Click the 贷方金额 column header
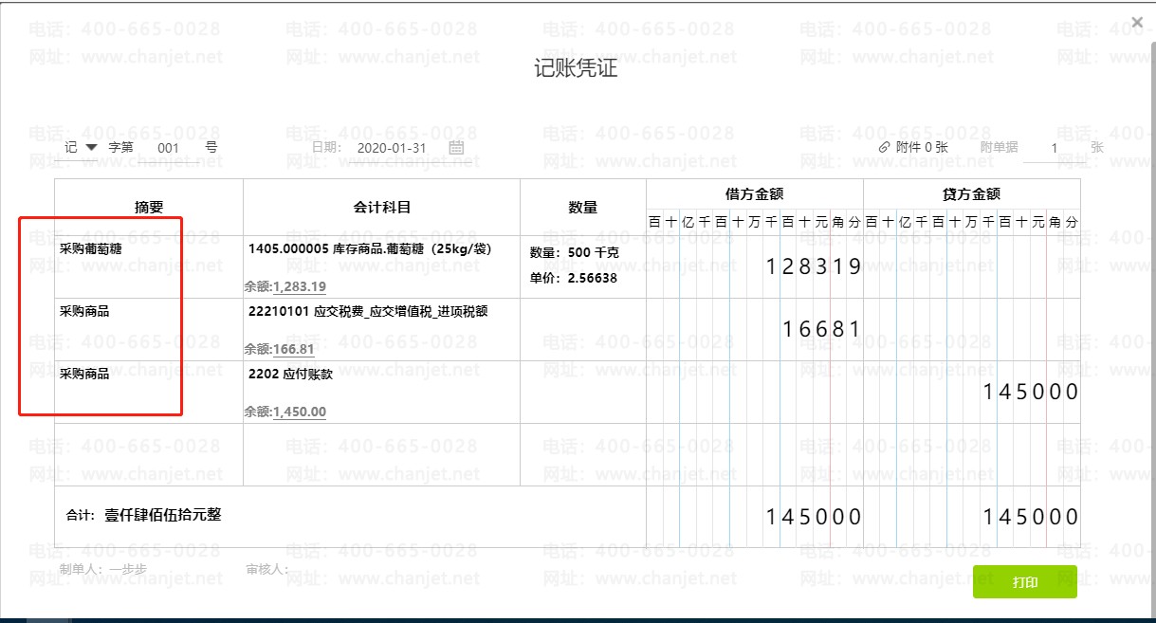The height and width of the screenshot is (623, 1156). point(971,193)
